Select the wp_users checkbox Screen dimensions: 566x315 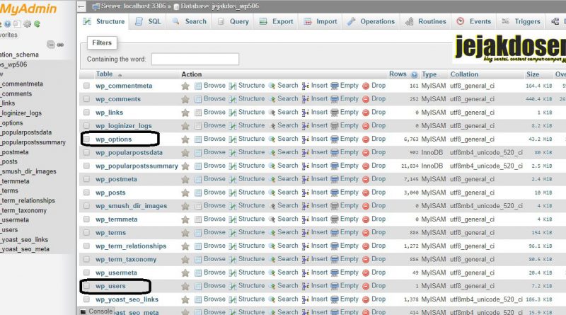[86, 286]
